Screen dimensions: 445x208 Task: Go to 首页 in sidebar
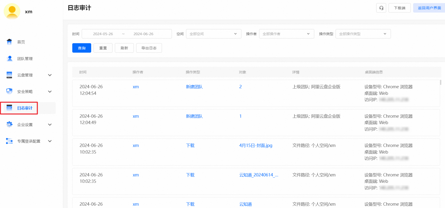point(21,42)
